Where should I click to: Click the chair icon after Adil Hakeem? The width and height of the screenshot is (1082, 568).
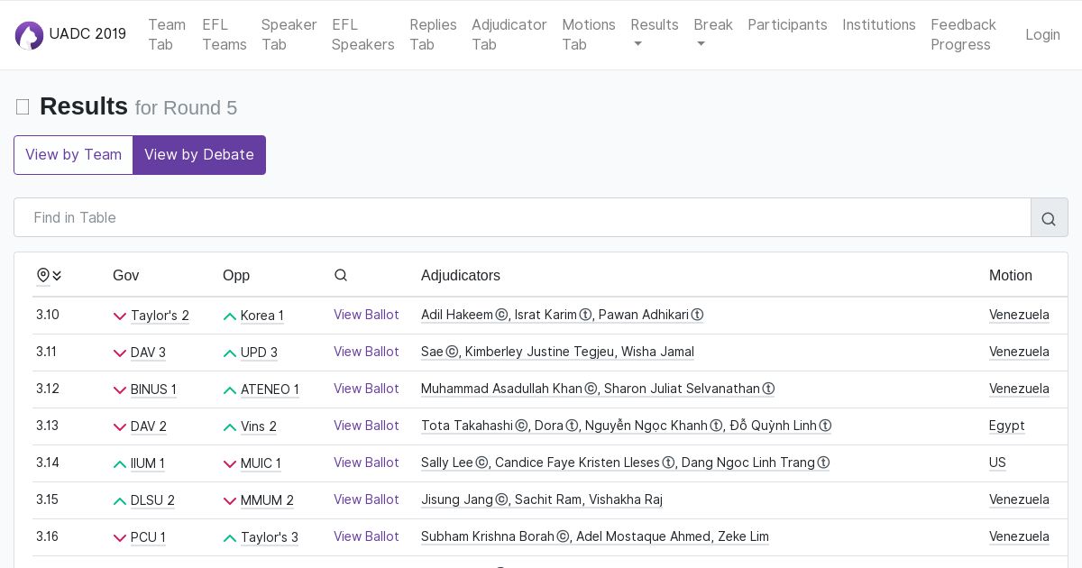(x=502, y=316)
